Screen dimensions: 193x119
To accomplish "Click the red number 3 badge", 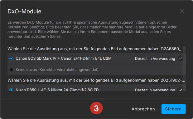I will pyautogui.click(x=96, y=108).
